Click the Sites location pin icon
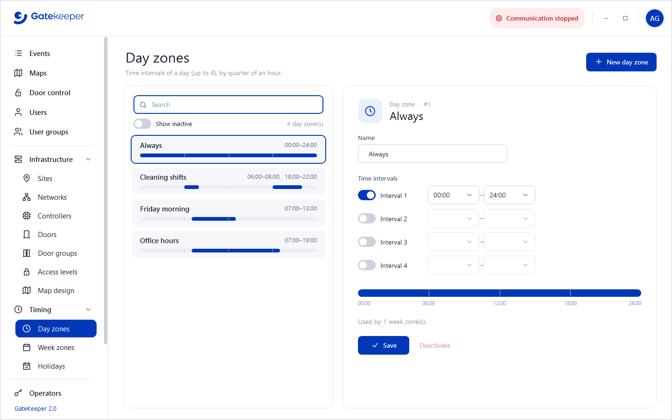Viewport: 672px width, 420px height. 27,178
